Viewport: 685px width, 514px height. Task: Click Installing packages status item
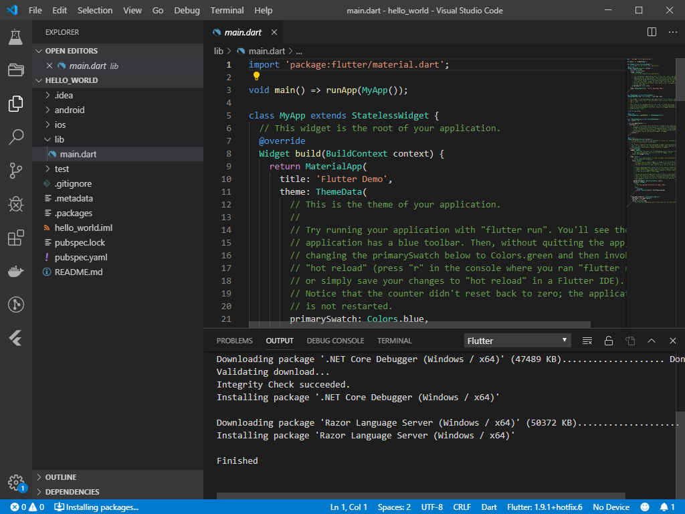tap(96, 507)
